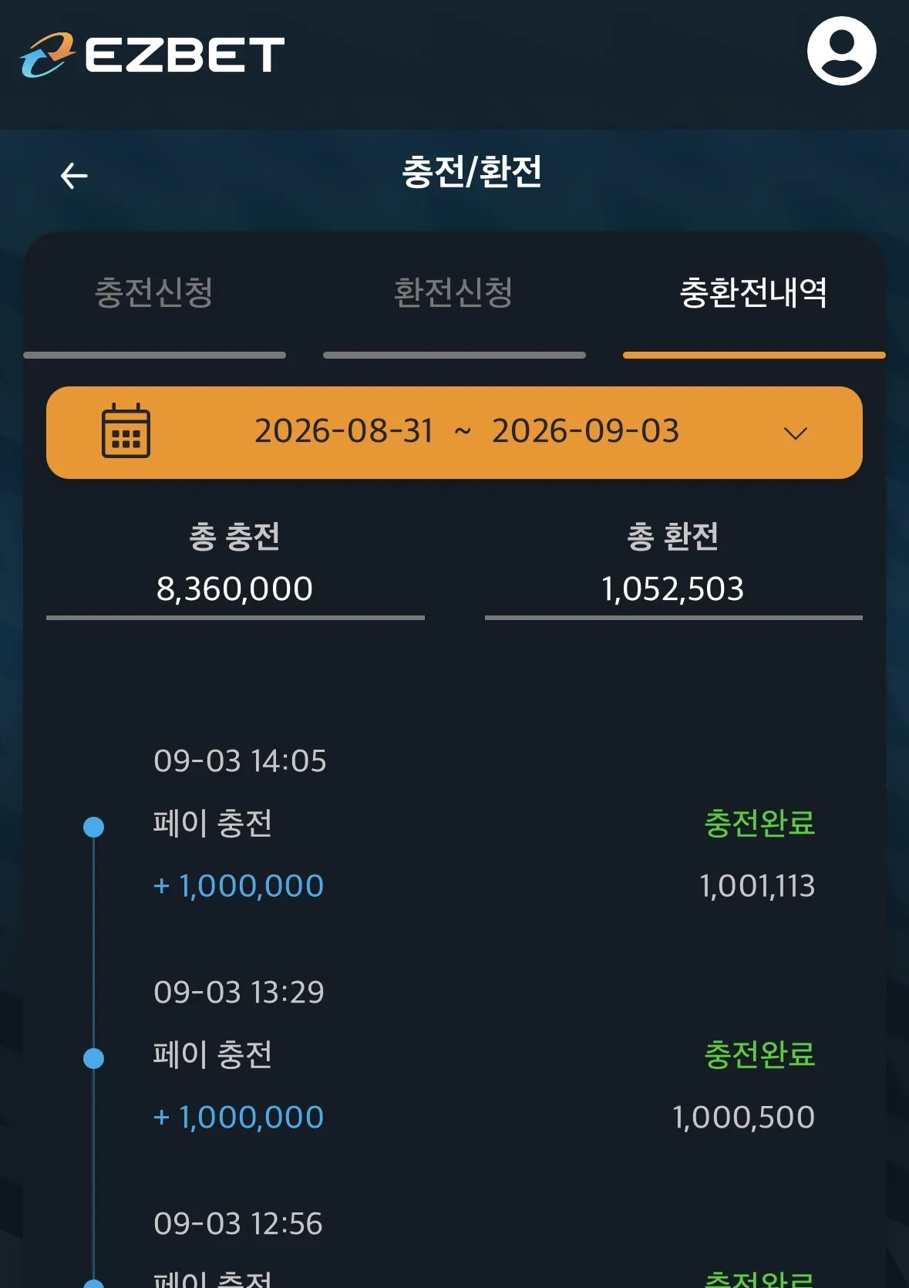Screen dimensions: 909x1288
Task: Click the 총 환전 total 1,052,503
Action: click(x=672, y=588)
